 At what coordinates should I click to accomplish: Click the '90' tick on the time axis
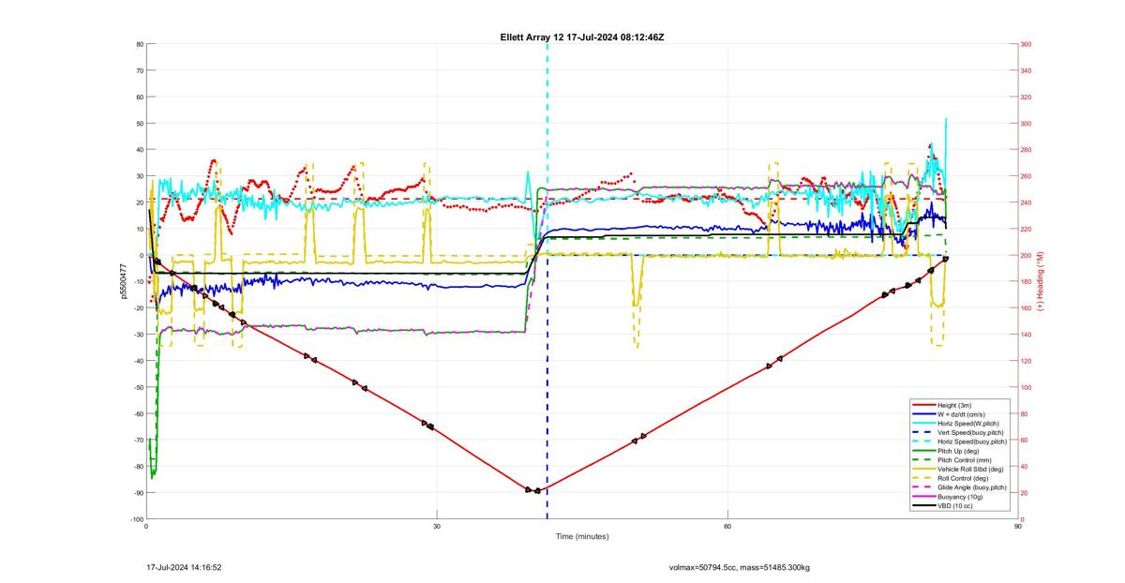(x=1018, y=526)
